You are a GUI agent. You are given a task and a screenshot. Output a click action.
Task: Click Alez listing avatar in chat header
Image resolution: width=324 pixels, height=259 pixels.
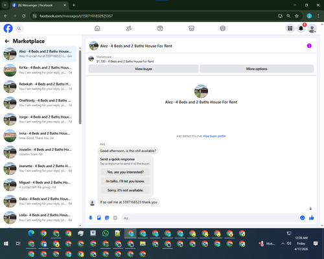(x=94, y=46)
